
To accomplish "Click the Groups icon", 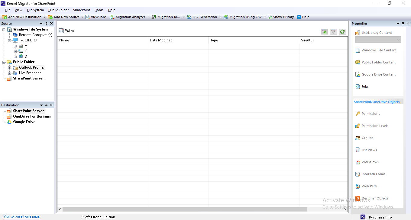I will 358,138.
